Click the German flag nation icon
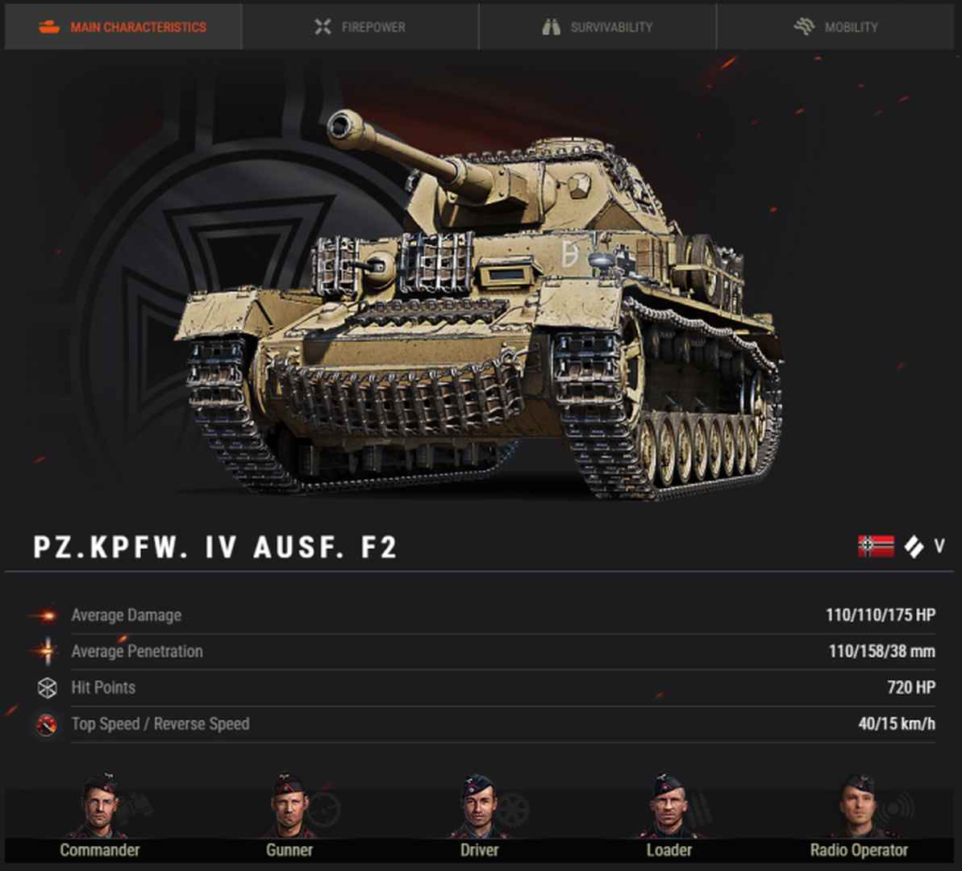 pos(876,546)
